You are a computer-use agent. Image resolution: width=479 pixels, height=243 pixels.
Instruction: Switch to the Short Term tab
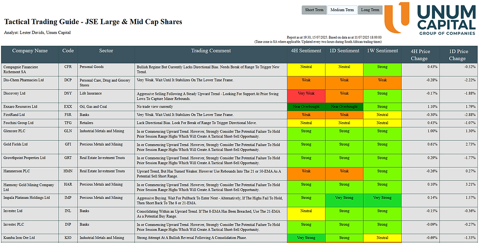(x=314, y=10)
